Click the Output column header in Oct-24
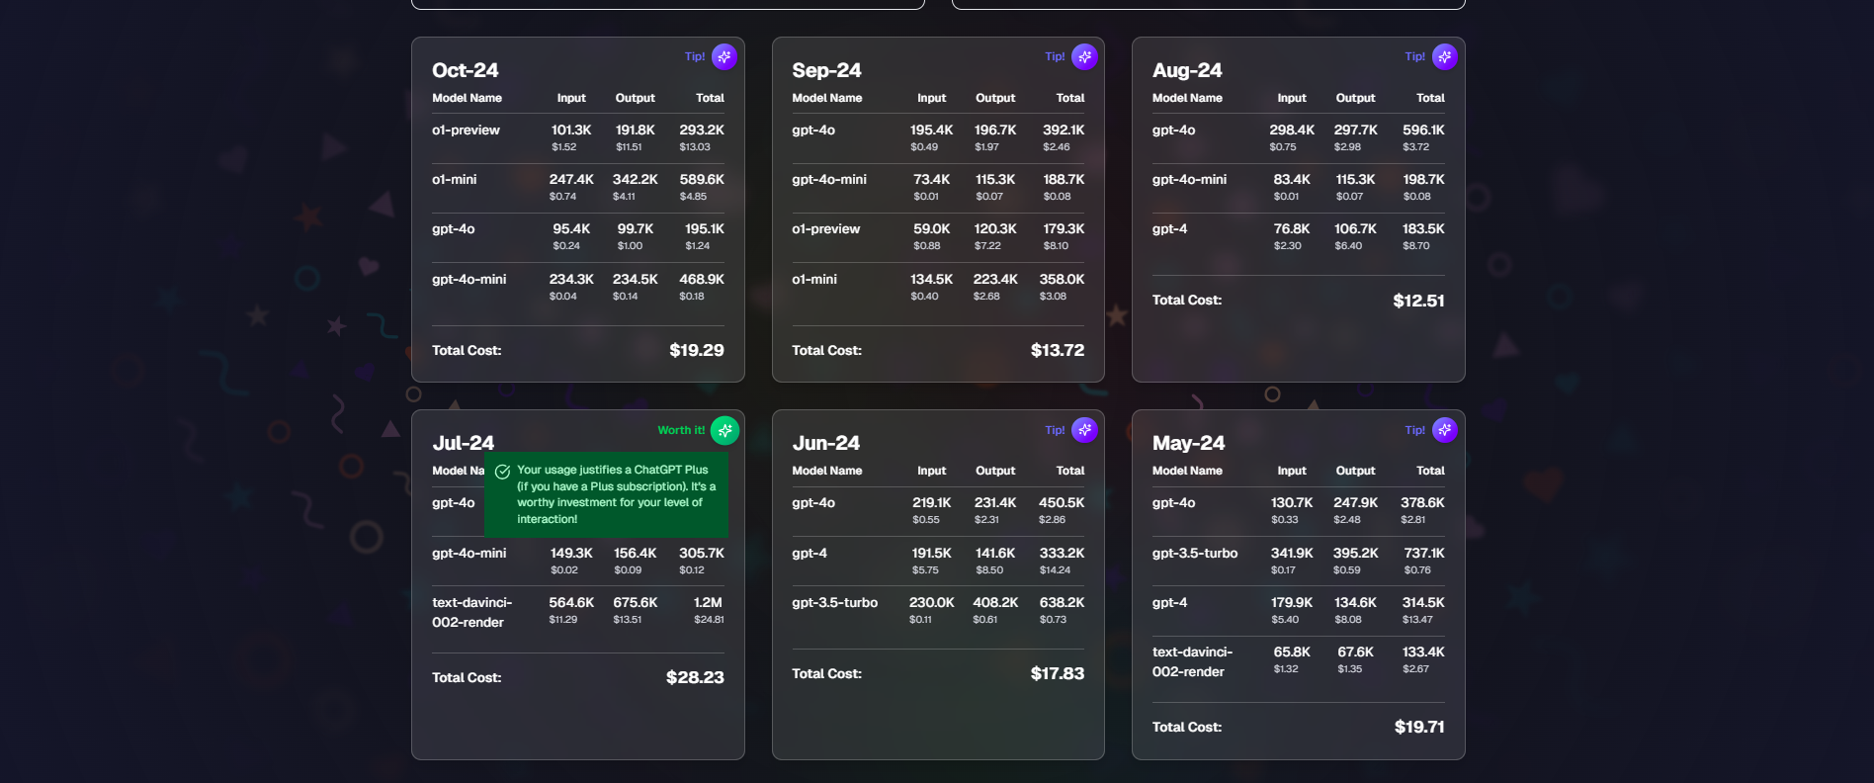 pyautogui.click(x=635, y=98)
